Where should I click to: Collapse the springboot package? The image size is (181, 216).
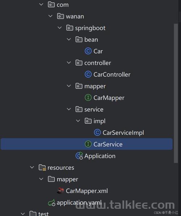60,28
